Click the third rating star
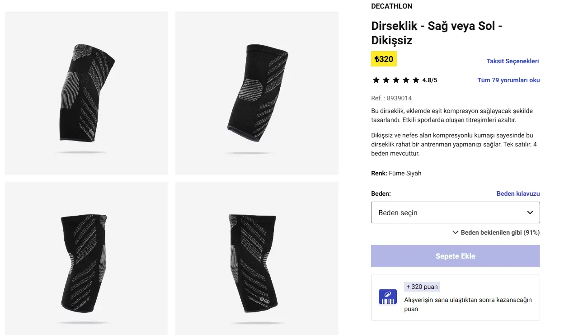The width and height of the screenshot is (569, 335). (x=396, y=80)
